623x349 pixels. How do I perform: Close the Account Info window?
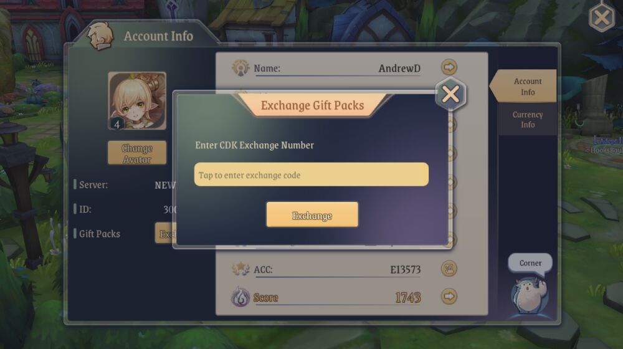pos(602,17)
